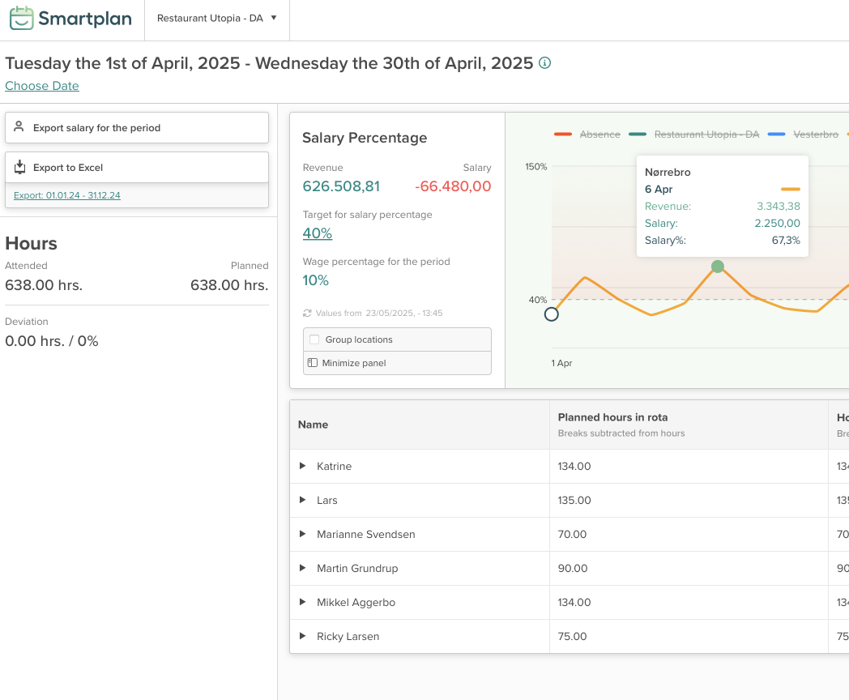Expand Ricky Larsen's hours details
This screenshot has height=700, width=849.
[x=303, y=636]
